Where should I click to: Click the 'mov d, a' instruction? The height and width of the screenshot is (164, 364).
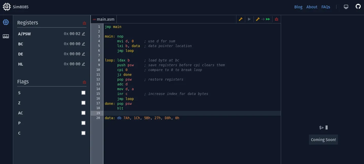click(125, 89)
